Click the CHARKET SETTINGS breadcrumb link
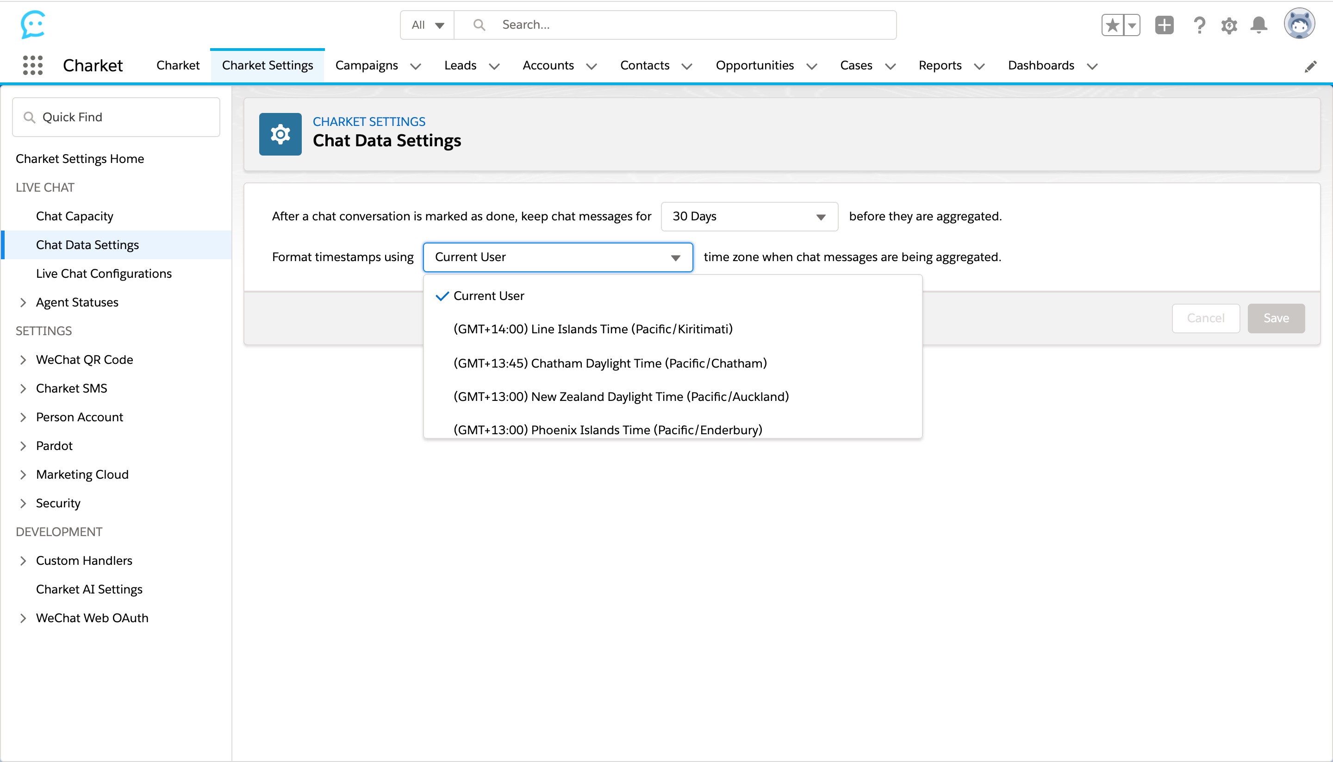The width and height of the screenshot is (1333, 762). coord(369,121)
